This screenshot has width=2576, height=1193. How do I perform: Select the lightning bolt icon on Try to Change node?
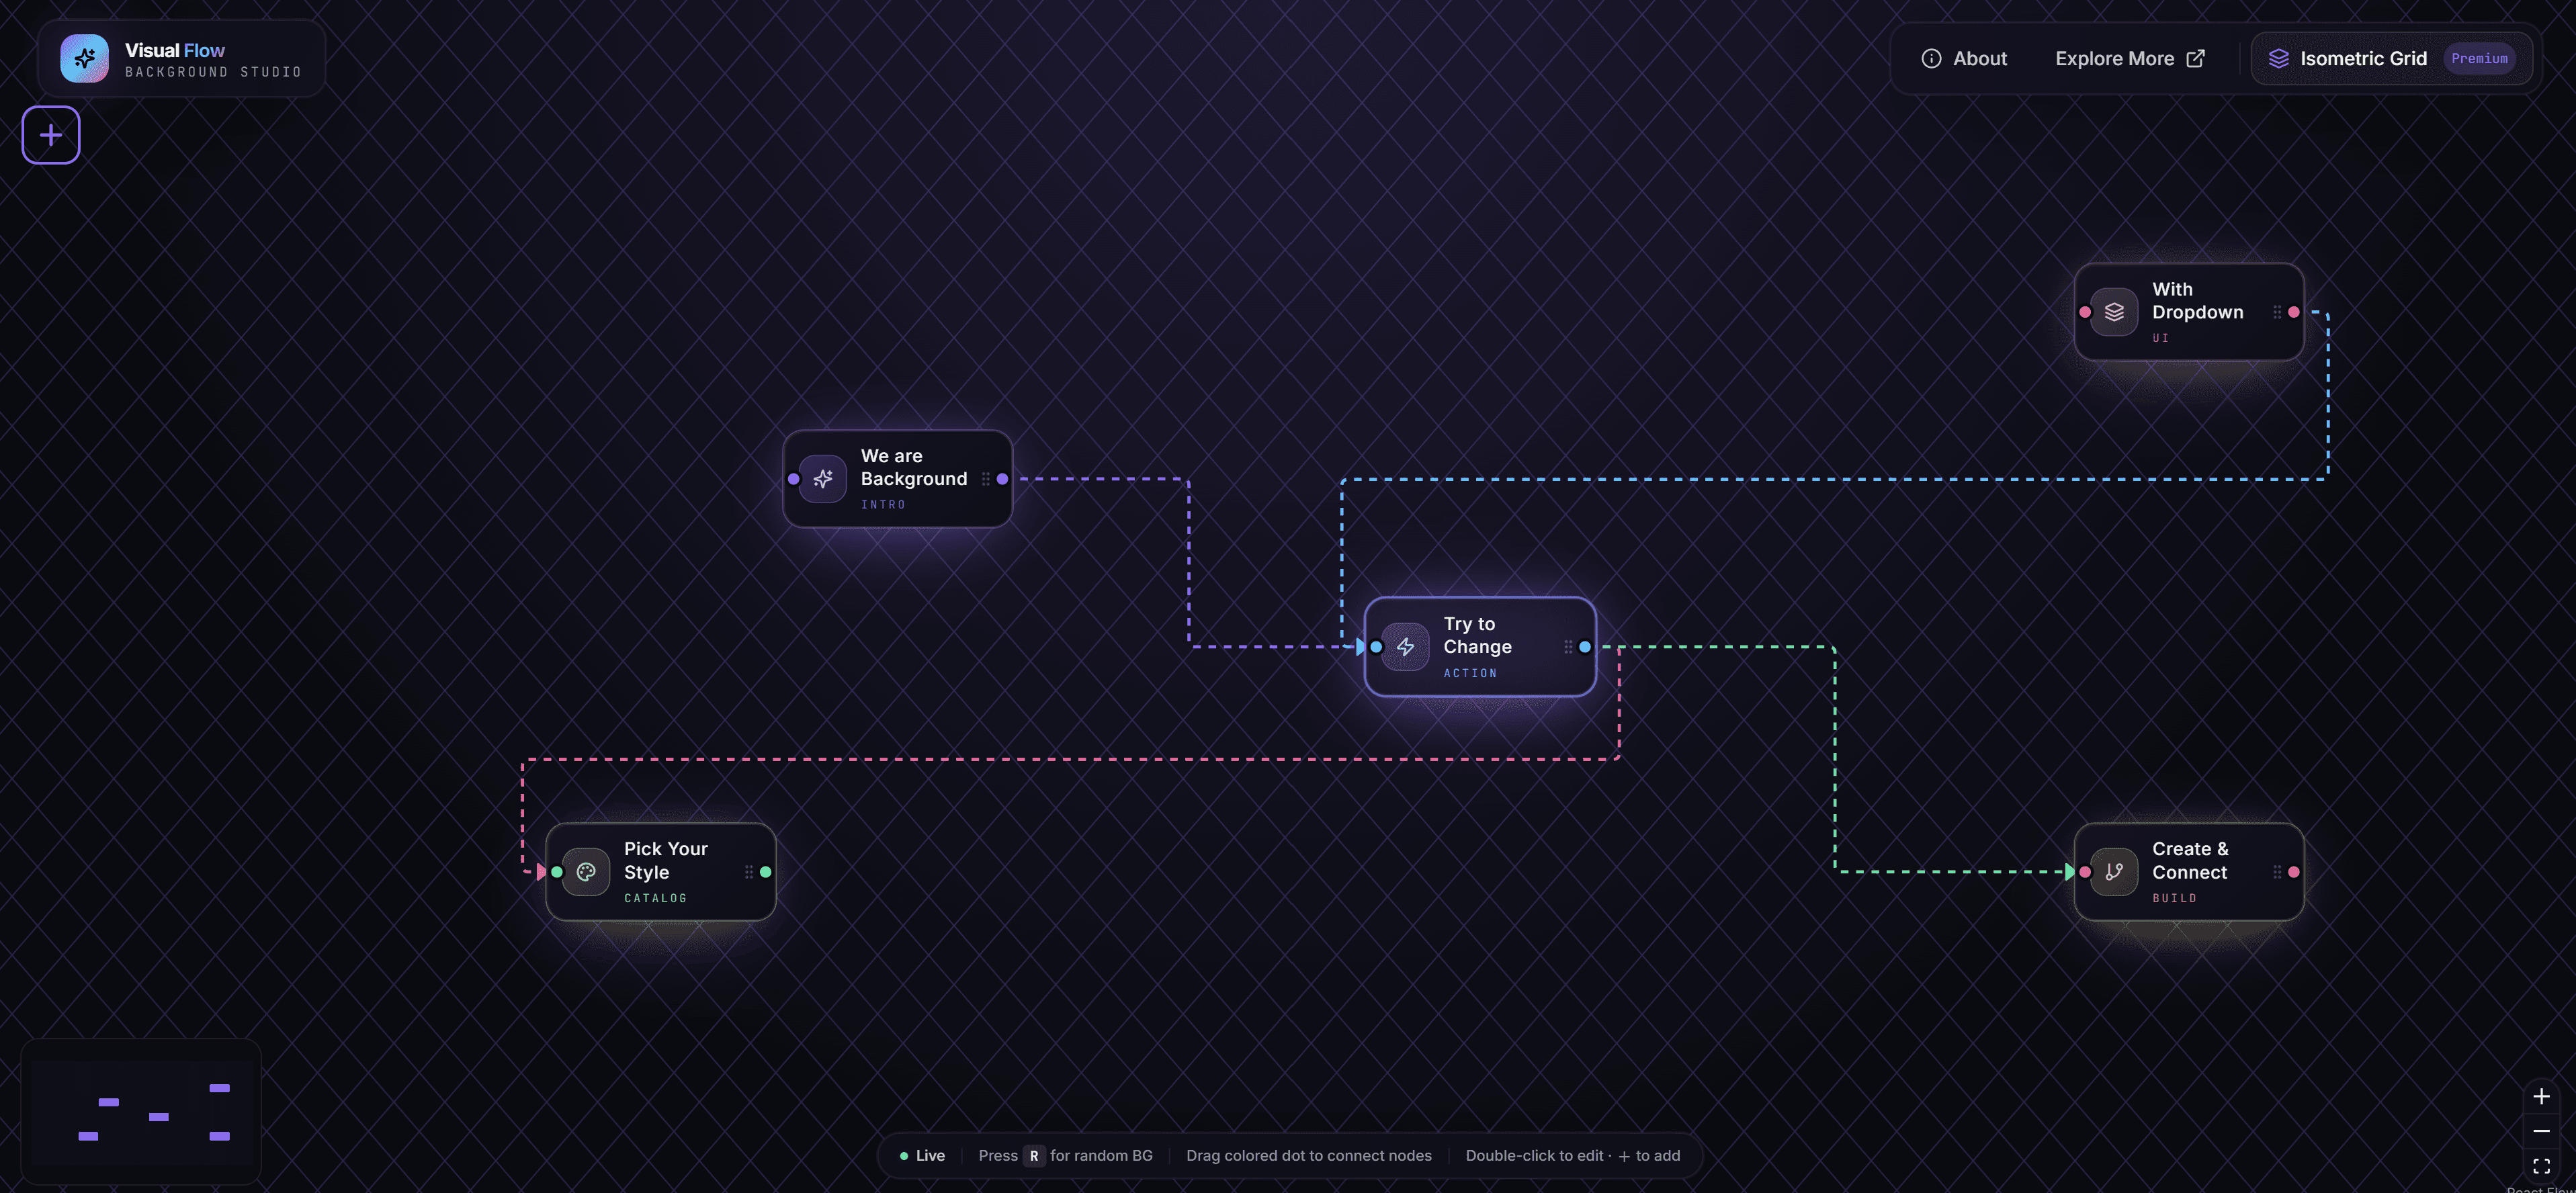(1405, 647)
